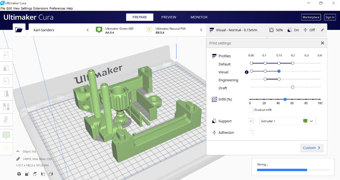Open the support Extruder 1 dropdown
Viewport: 340px width, 180px height.
pos(288,121)
